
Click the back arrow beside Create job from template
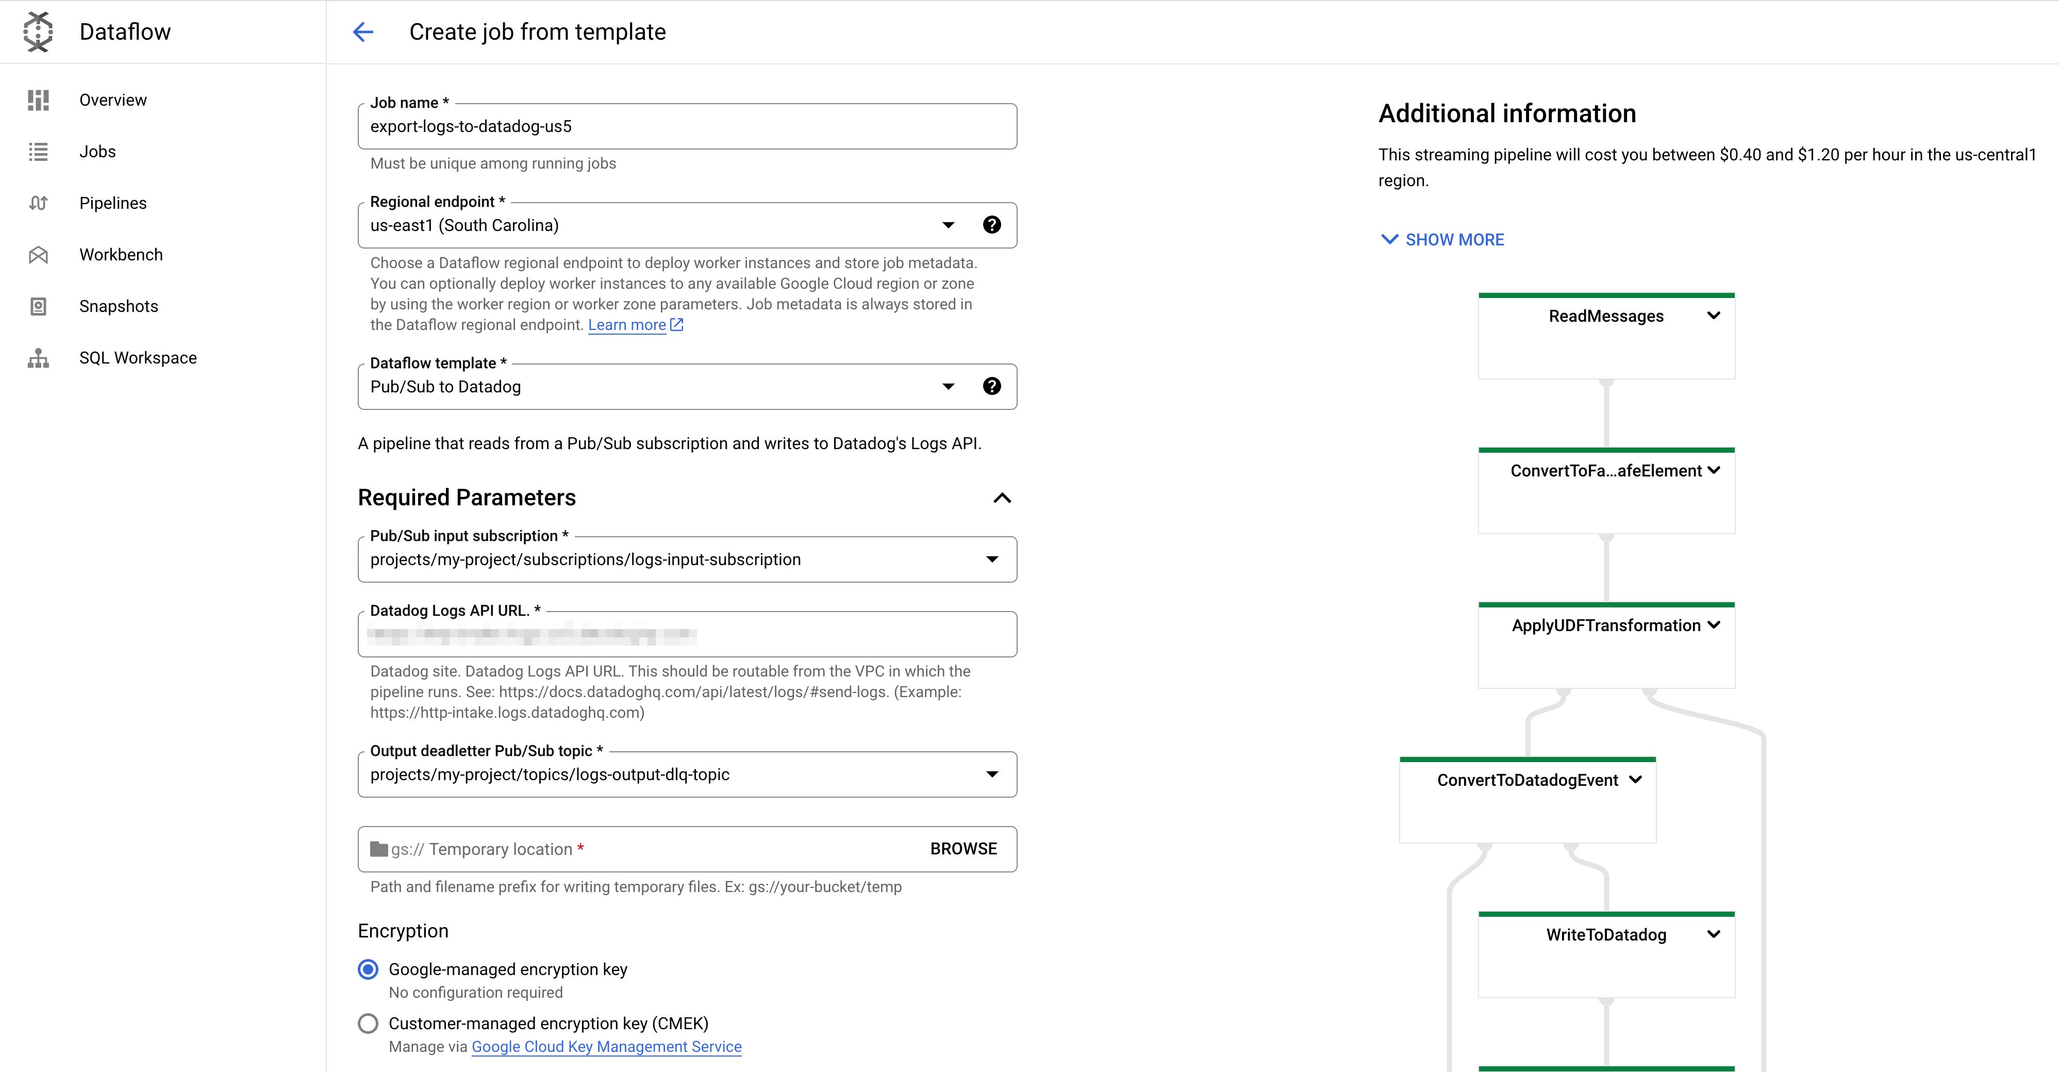[x=363, y=32]
